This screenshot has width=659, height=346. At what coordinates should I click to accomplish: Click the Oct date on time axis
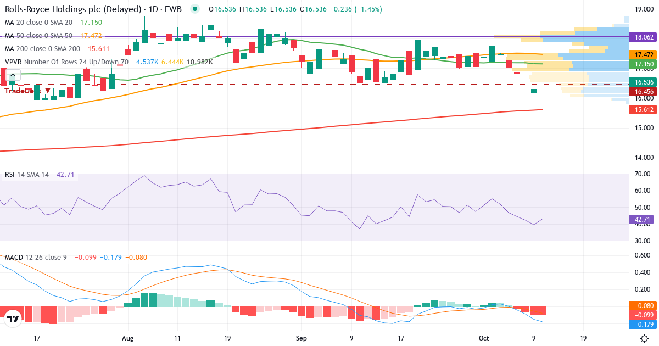[484, 338]
